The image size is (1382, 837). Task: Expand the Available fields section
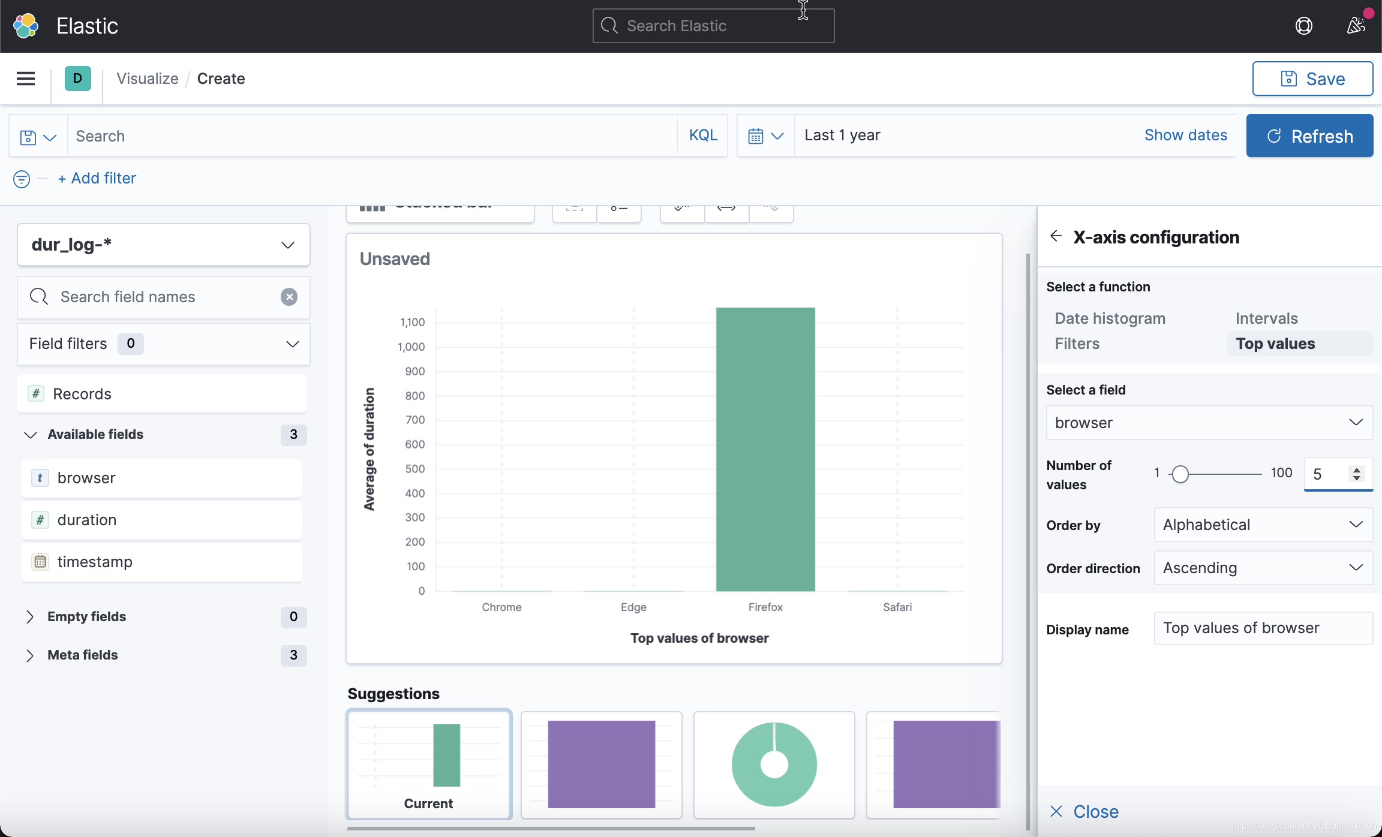pos(31,434)
